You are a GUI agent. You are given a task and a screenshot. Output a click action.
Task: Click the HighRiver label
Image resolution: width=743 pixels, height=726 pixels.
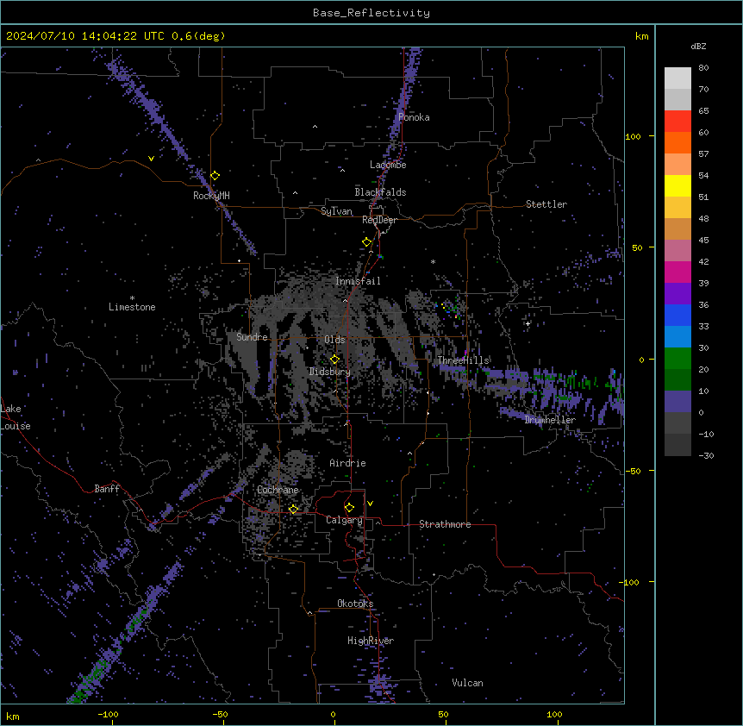371,641
